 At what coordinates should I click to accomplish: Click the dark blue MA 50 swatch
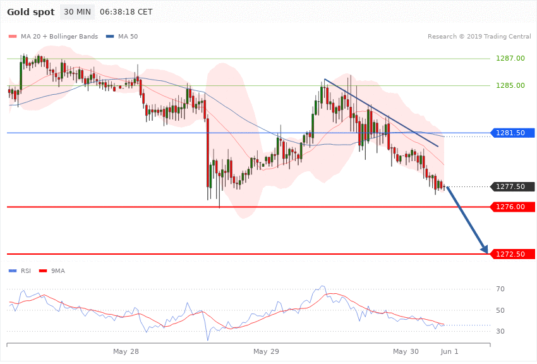pyautogui.click(x=110, y=36)
